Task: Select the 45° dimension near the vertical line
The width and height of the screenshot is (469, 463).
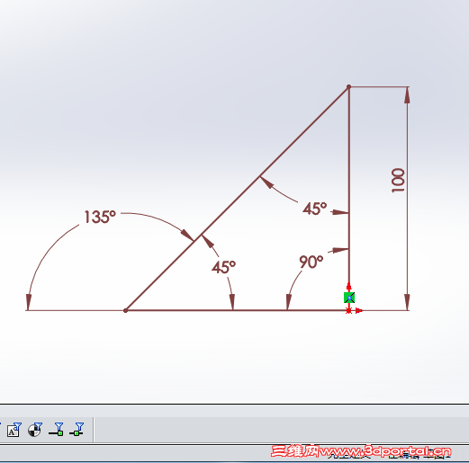Action: click(315, 209)
